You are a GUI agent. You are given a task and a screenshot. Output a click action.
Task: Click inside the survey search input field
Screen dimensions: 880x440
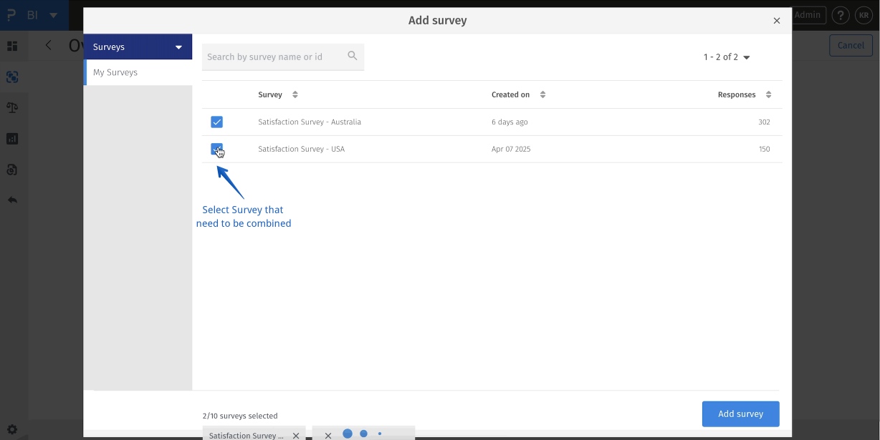(272, 56)
